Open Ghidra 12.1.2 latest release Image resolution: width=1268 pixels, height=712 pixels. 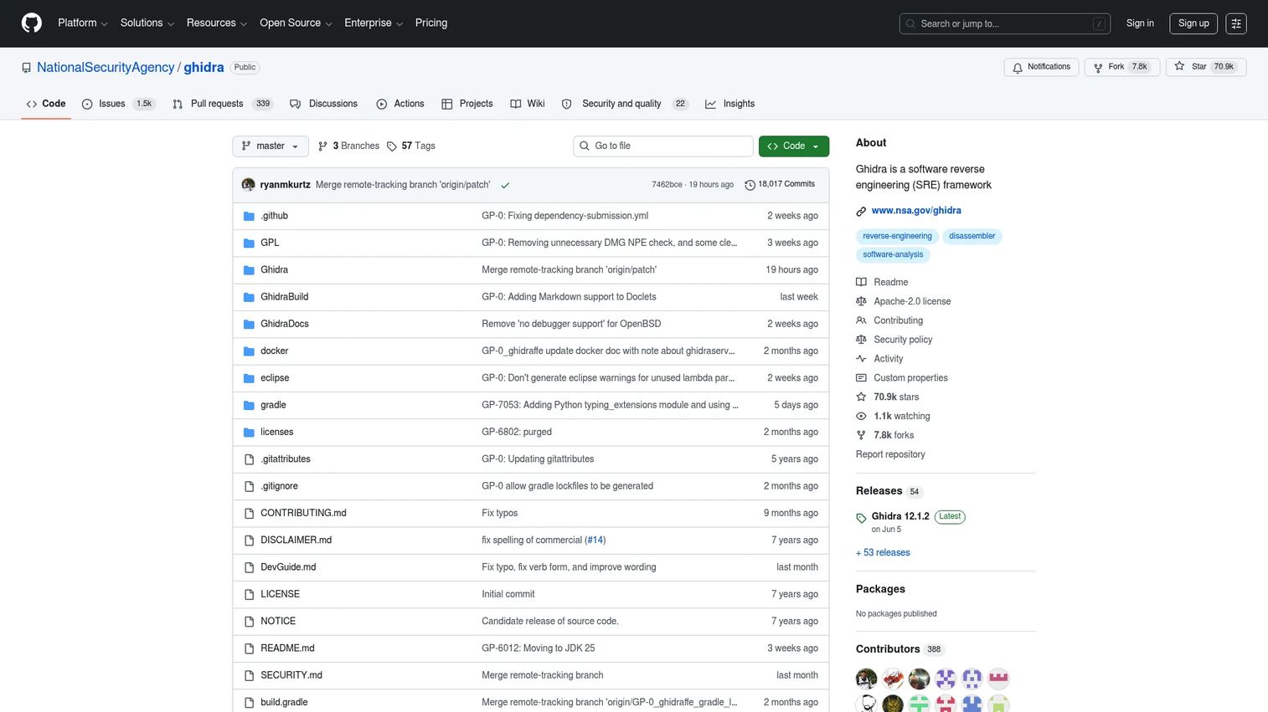900,516
